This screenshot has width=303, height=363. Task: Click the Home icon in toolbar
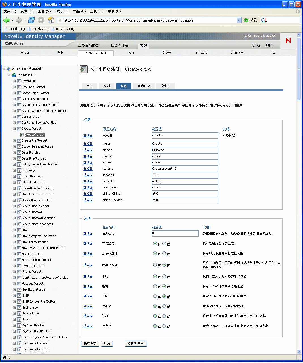(x=51, y=20)
